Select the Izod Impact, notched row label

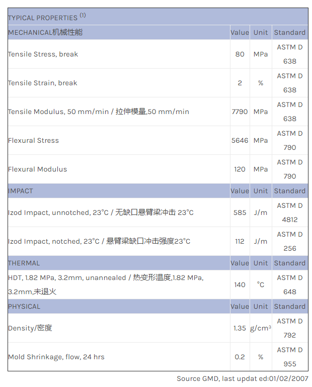point(99,241)
